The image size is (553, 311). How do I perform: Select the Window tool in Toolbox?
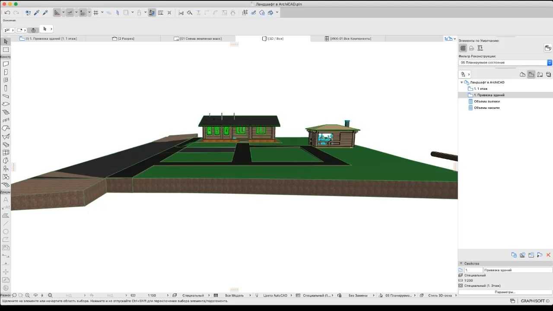tap(6, 80)
